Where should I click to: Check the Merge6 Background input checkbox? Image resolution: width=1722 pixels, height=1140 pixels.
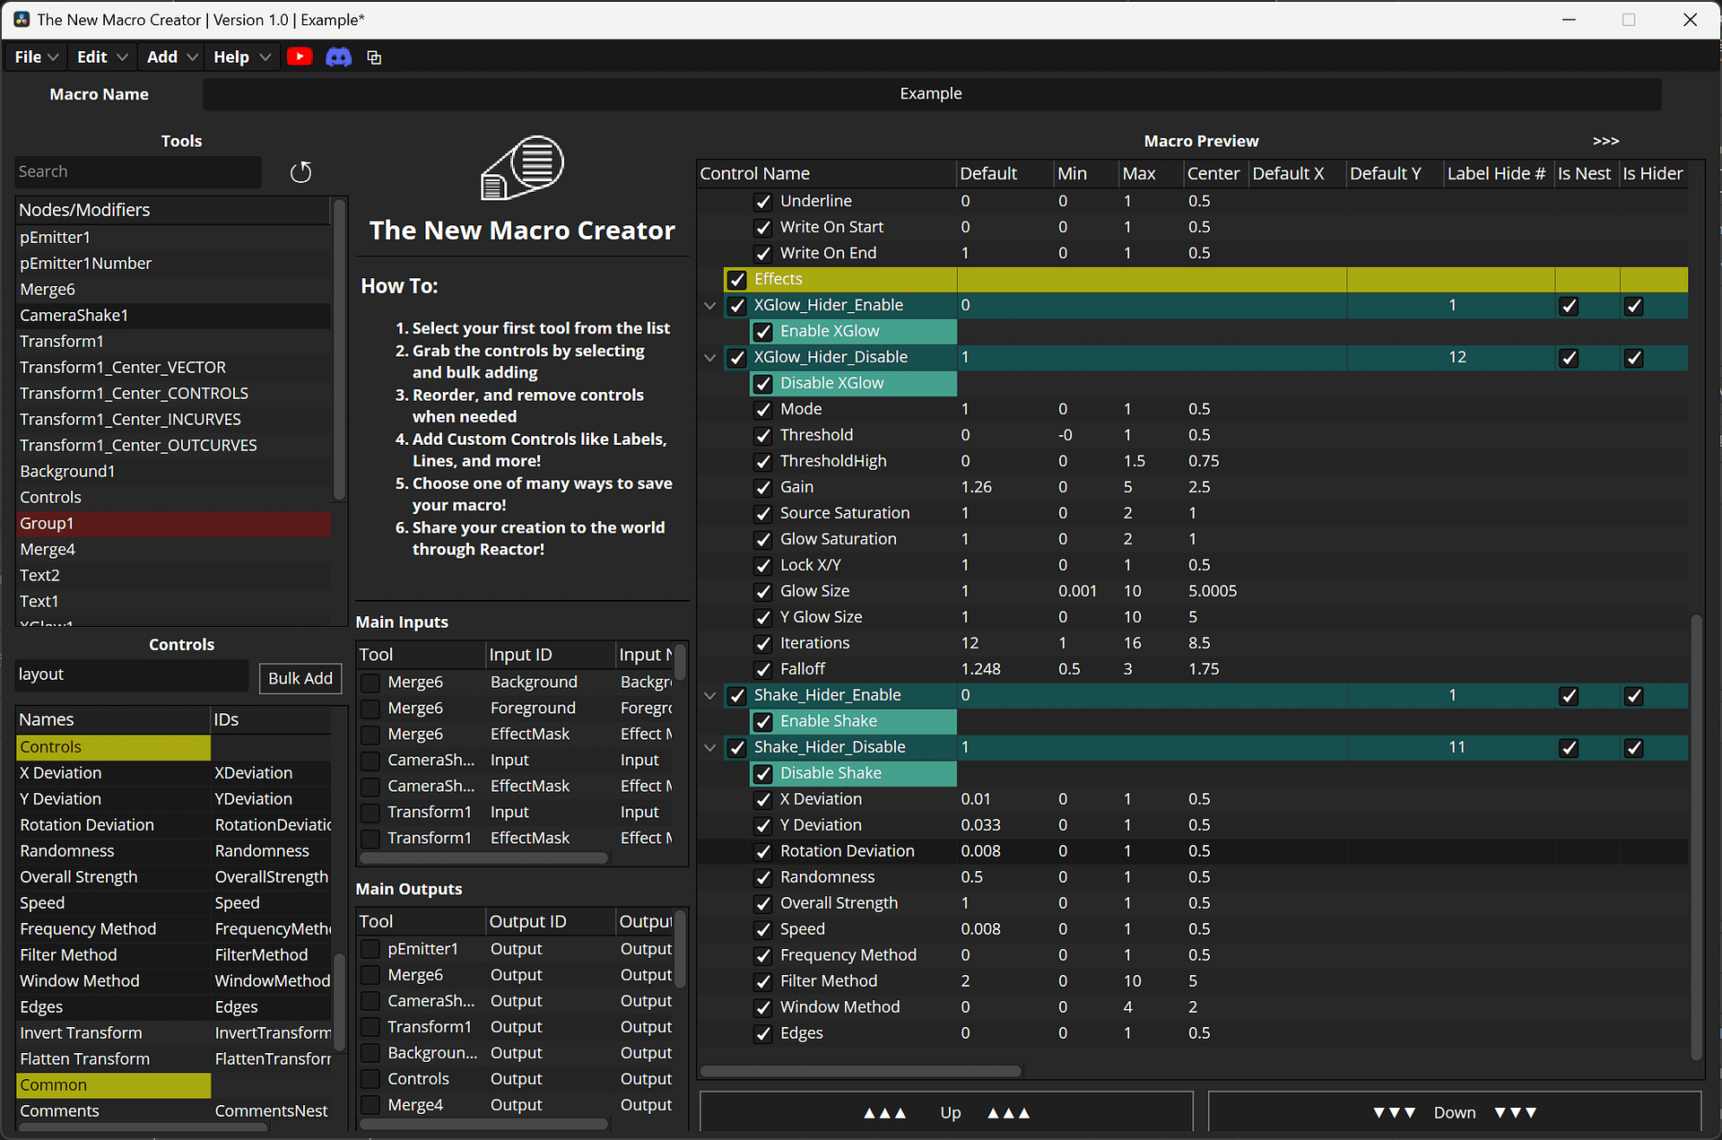pyautogui.click(x=370, y=683)
